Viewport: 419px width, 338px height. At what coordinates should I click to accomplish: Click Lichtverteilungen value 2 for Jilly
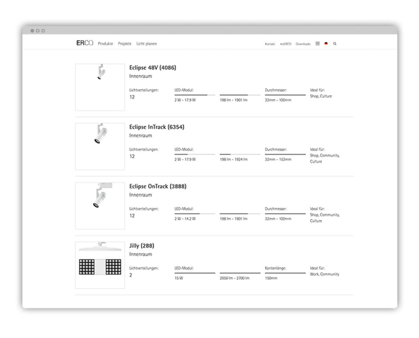(131, 275)
